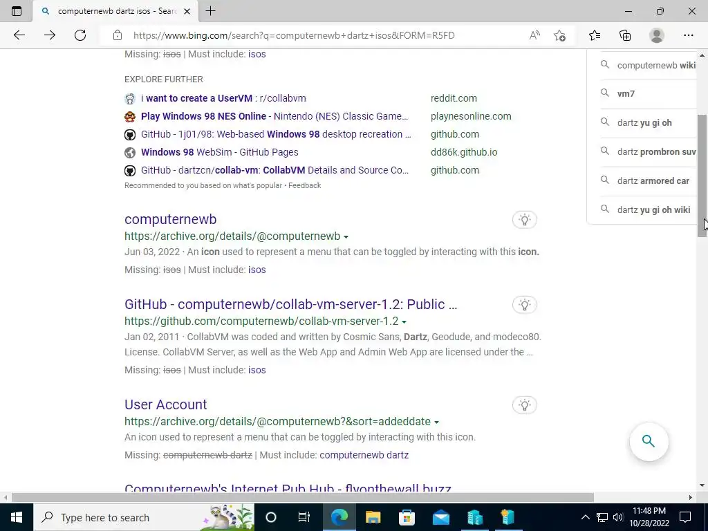Open GitHub 1j01/98 Windows 98 recreation link
The image size is (708, 531).
coord(276,135)
